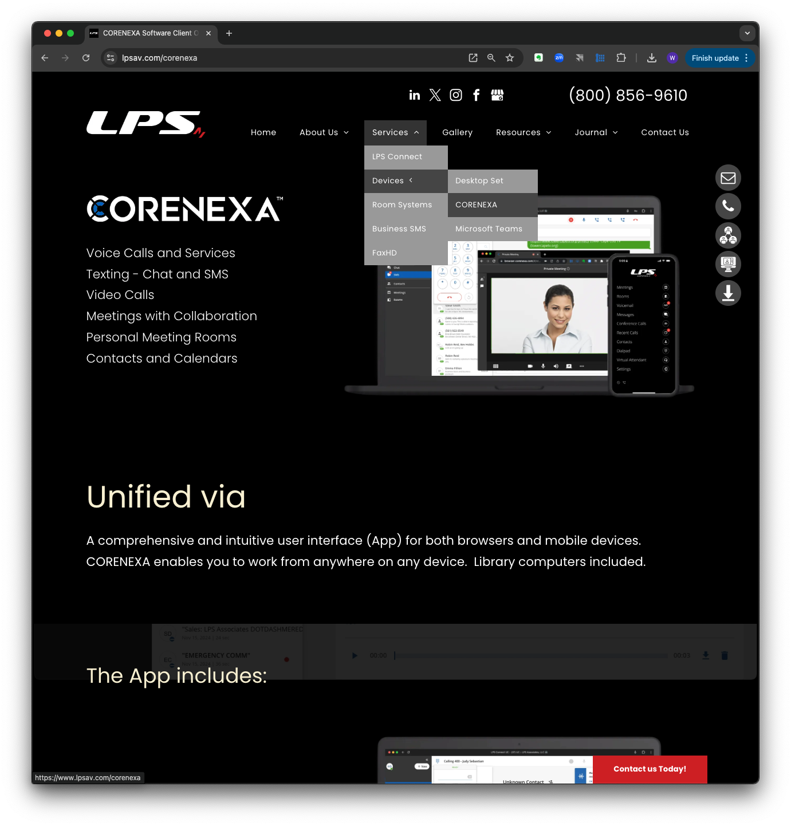
Task: Call the (800) 856-9610 phone link
Action: coord(628,95)
